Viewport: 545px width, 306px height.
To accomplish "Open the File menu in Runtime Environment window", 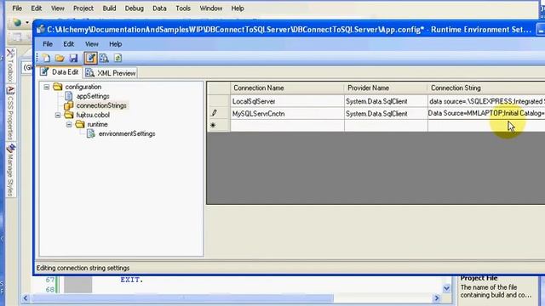I will 48,44.
